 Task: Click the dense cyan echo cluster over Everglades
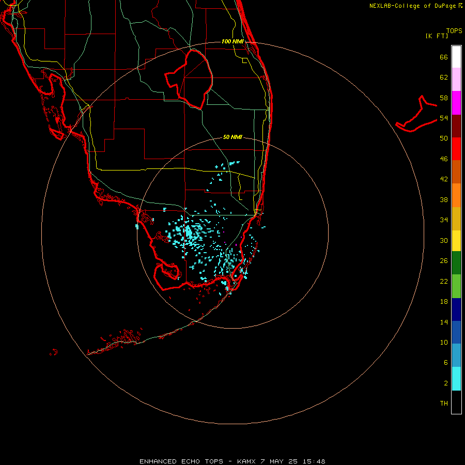click(189, 233)
